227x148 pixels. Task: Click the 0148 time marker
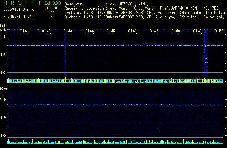click(x=176, y=31)
